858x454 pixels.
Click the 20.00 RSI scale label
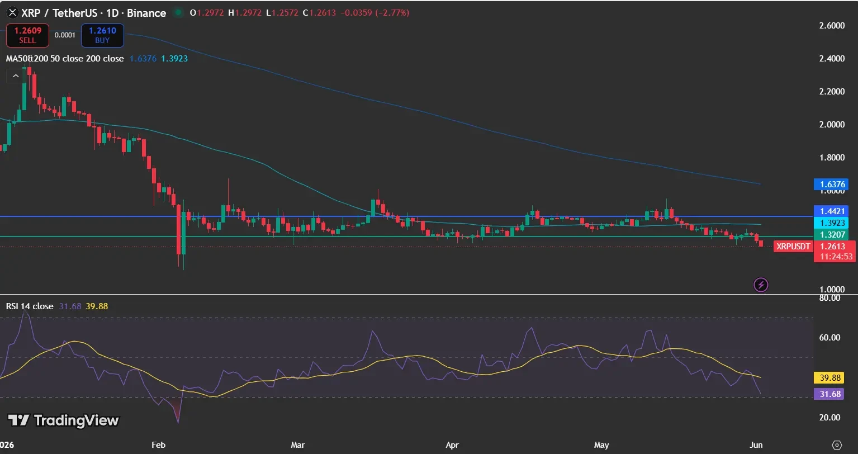coord(829,418)
